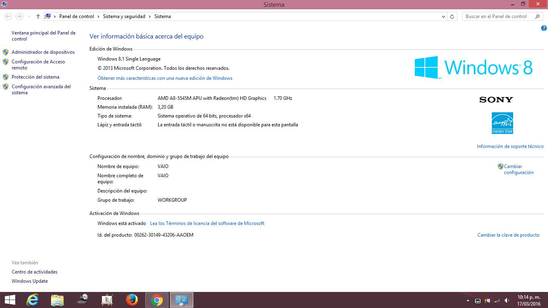Expand the chevron after Sistema y seguridad

click(150, 16)
